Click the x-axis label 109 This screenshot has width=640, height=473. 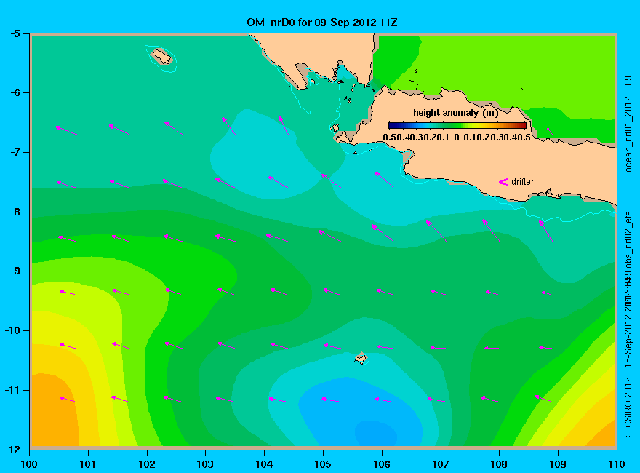558,464
